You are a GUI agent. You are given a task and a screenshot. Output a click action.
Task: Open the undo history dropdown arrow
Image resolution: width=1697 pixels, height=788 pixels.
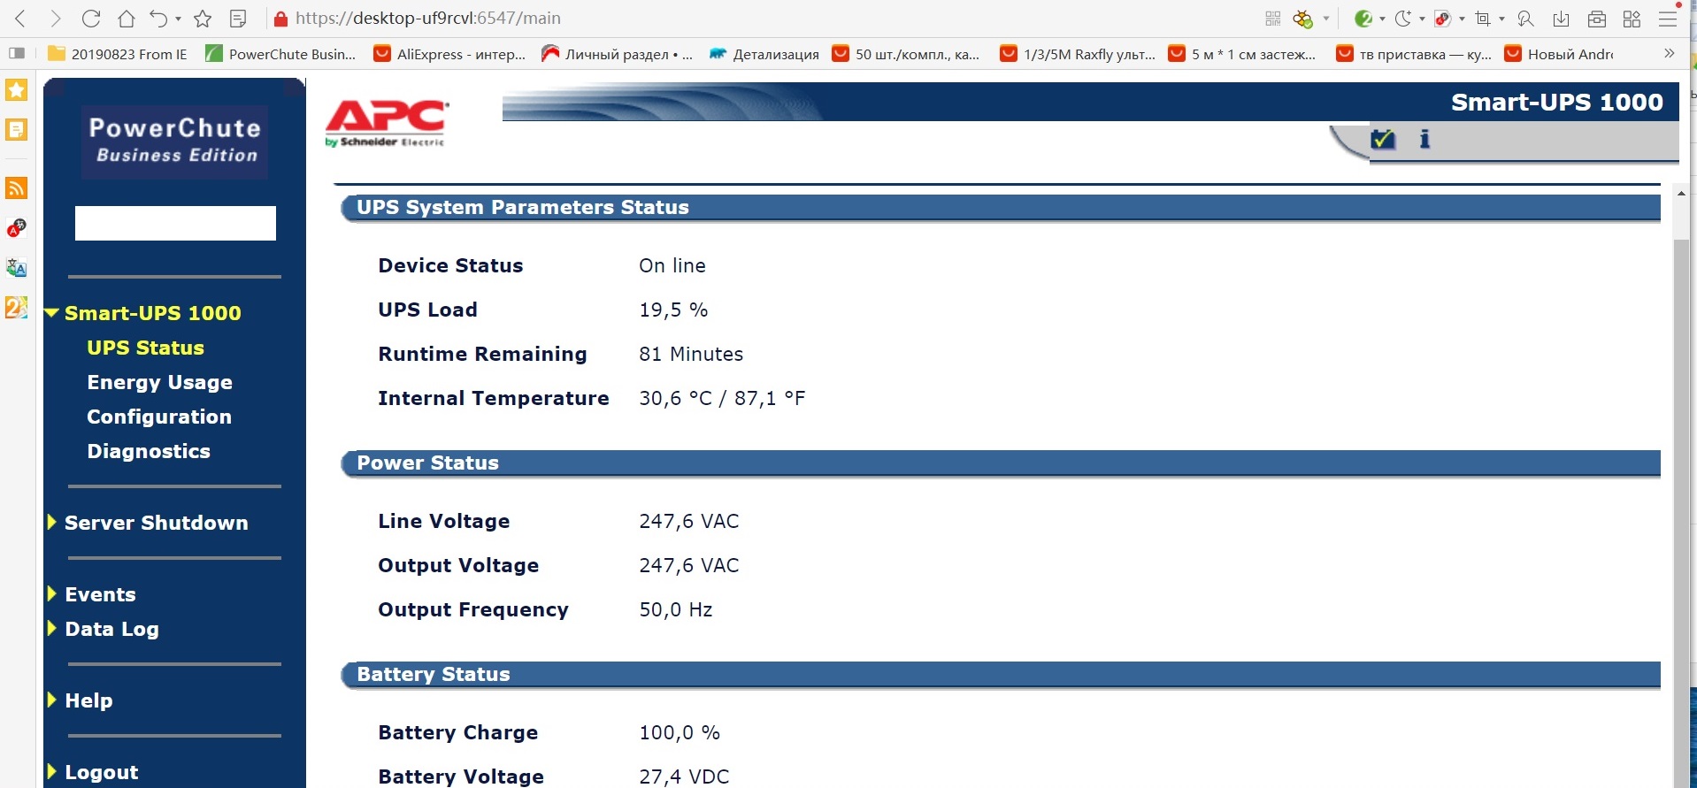point(178,19)
